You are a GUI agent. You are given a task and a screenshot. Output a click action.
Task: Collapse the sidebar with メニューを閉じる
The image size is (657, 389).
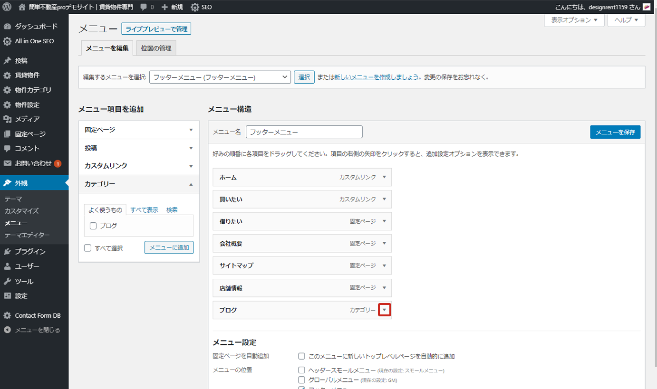tap(37, 330)
